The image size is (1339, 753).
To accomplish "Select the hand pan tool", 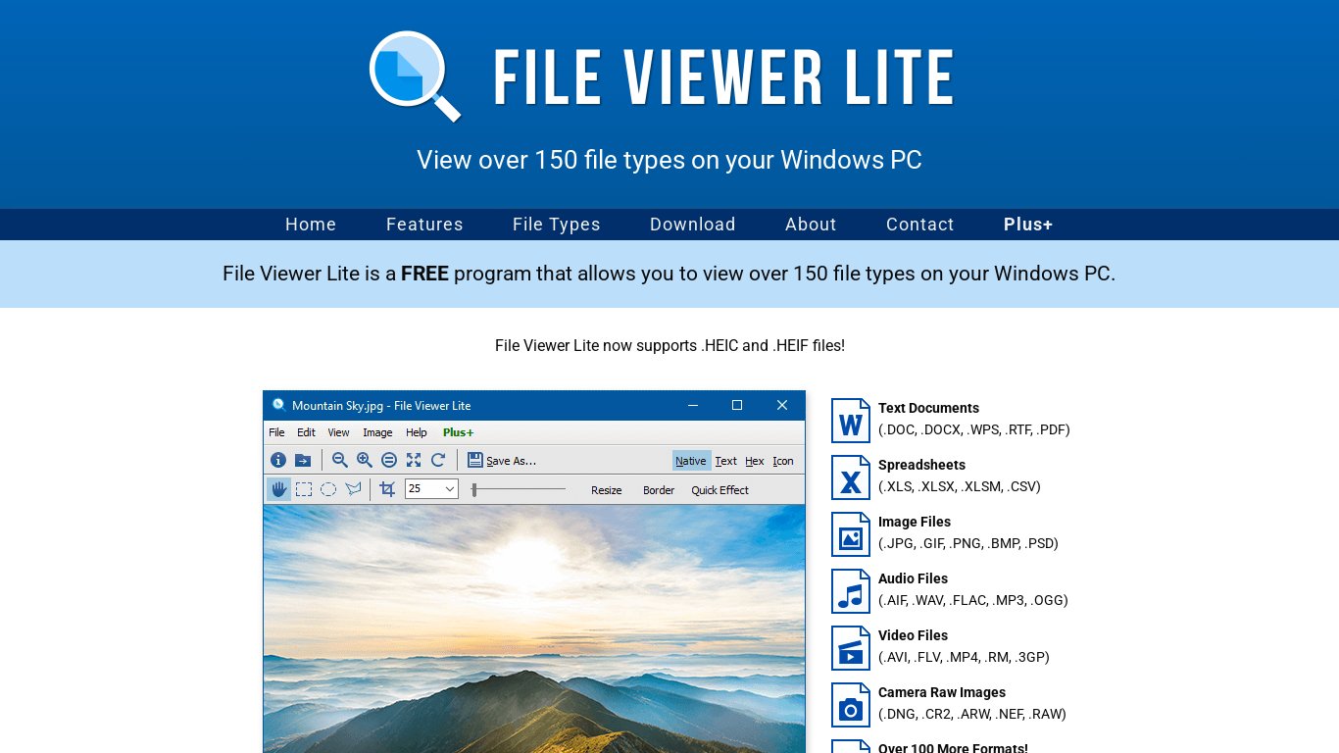I will pos(279,489).
